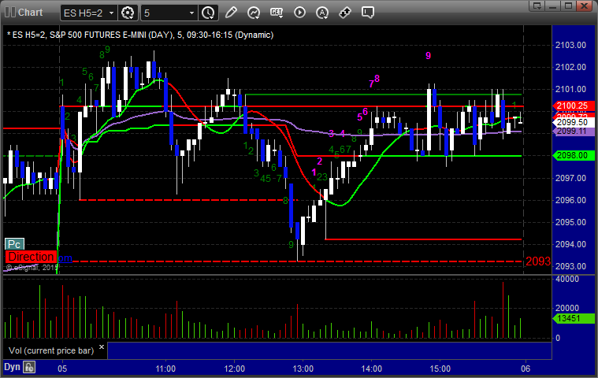
Task: Click the blue horizontal scroll bar area
Action: tap(329, 350)
